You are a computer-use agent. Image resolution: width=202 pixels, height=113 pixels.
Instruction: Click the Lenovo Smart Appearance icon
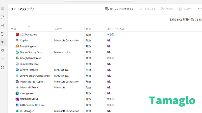17,76
